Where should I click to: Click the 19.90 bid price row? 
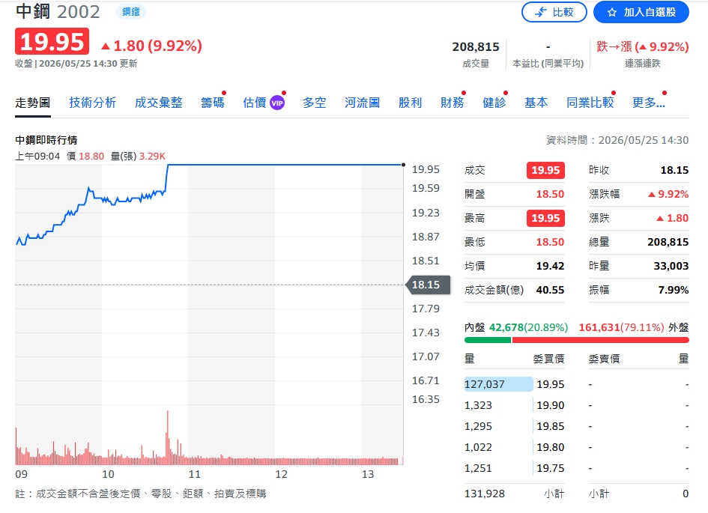(x=551, y=405)
